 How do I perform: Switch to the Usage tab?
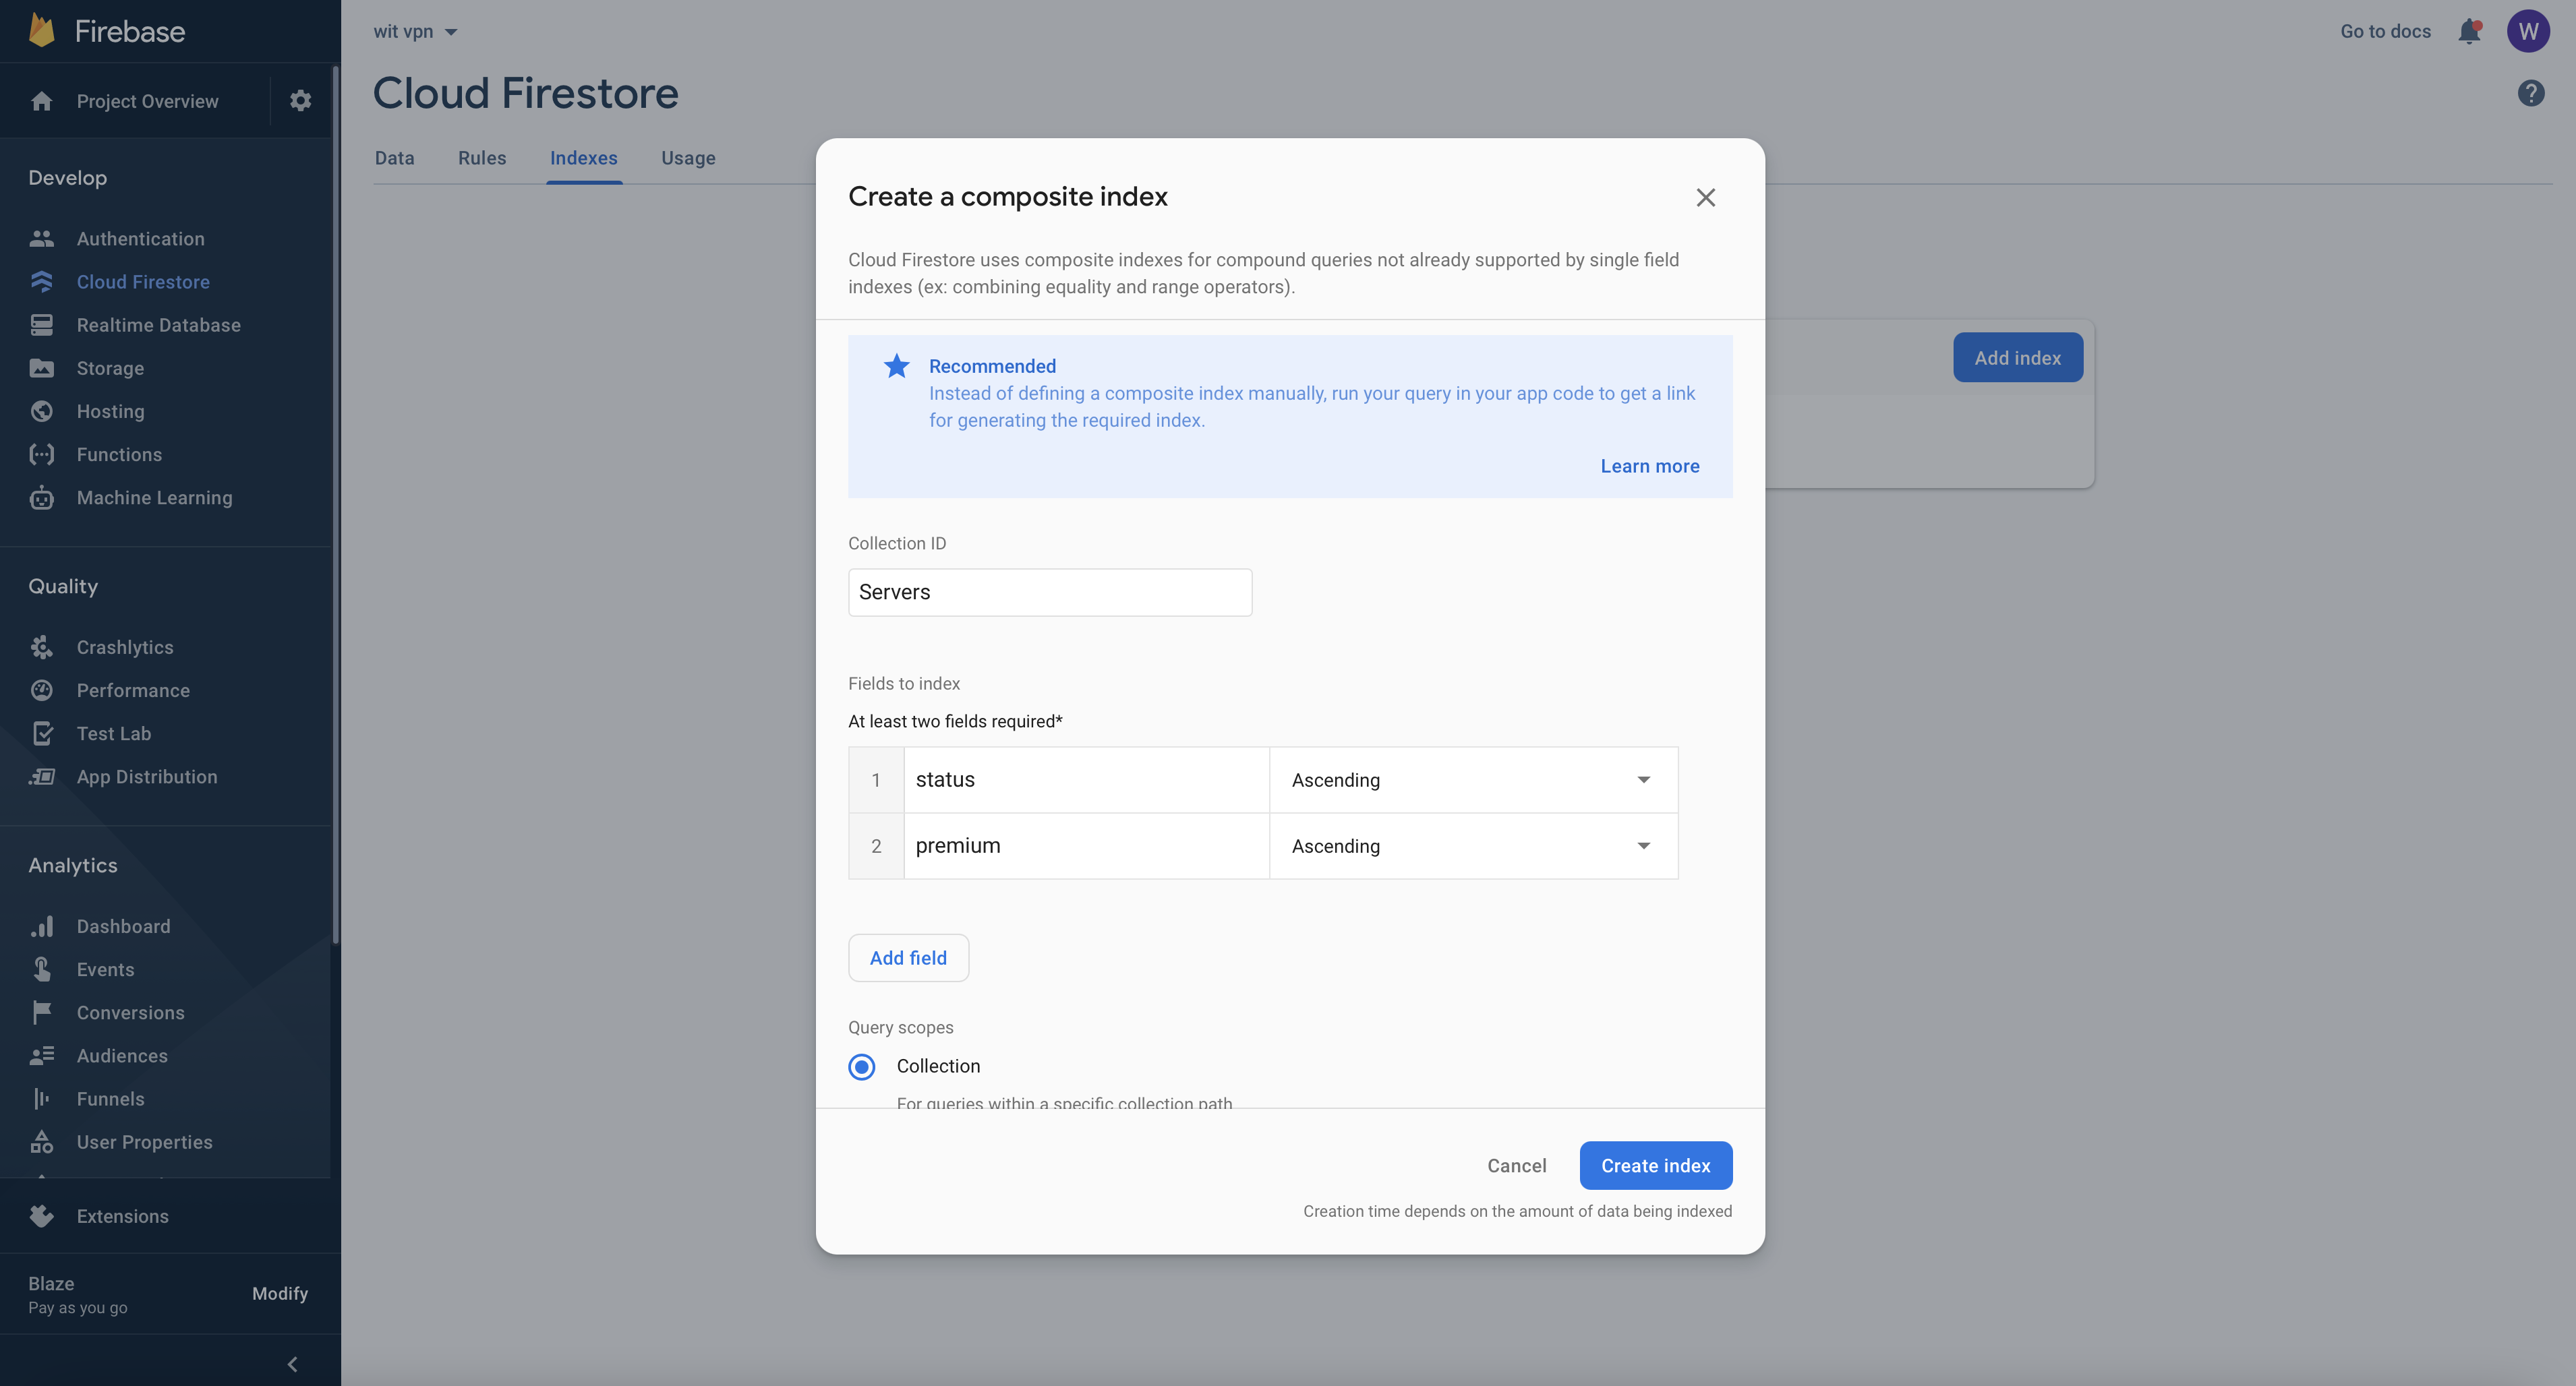pyautogui.click(x=688, y=158)
